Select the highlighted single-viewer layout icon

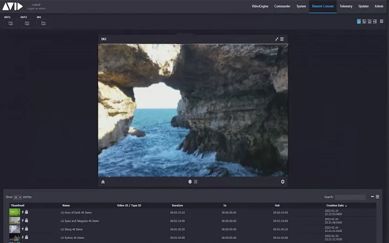(x=359, y=21)
